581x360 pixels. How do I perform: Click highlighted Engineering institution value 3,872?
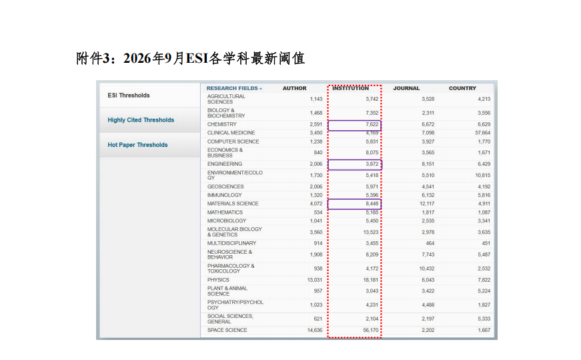click(355, 164)
